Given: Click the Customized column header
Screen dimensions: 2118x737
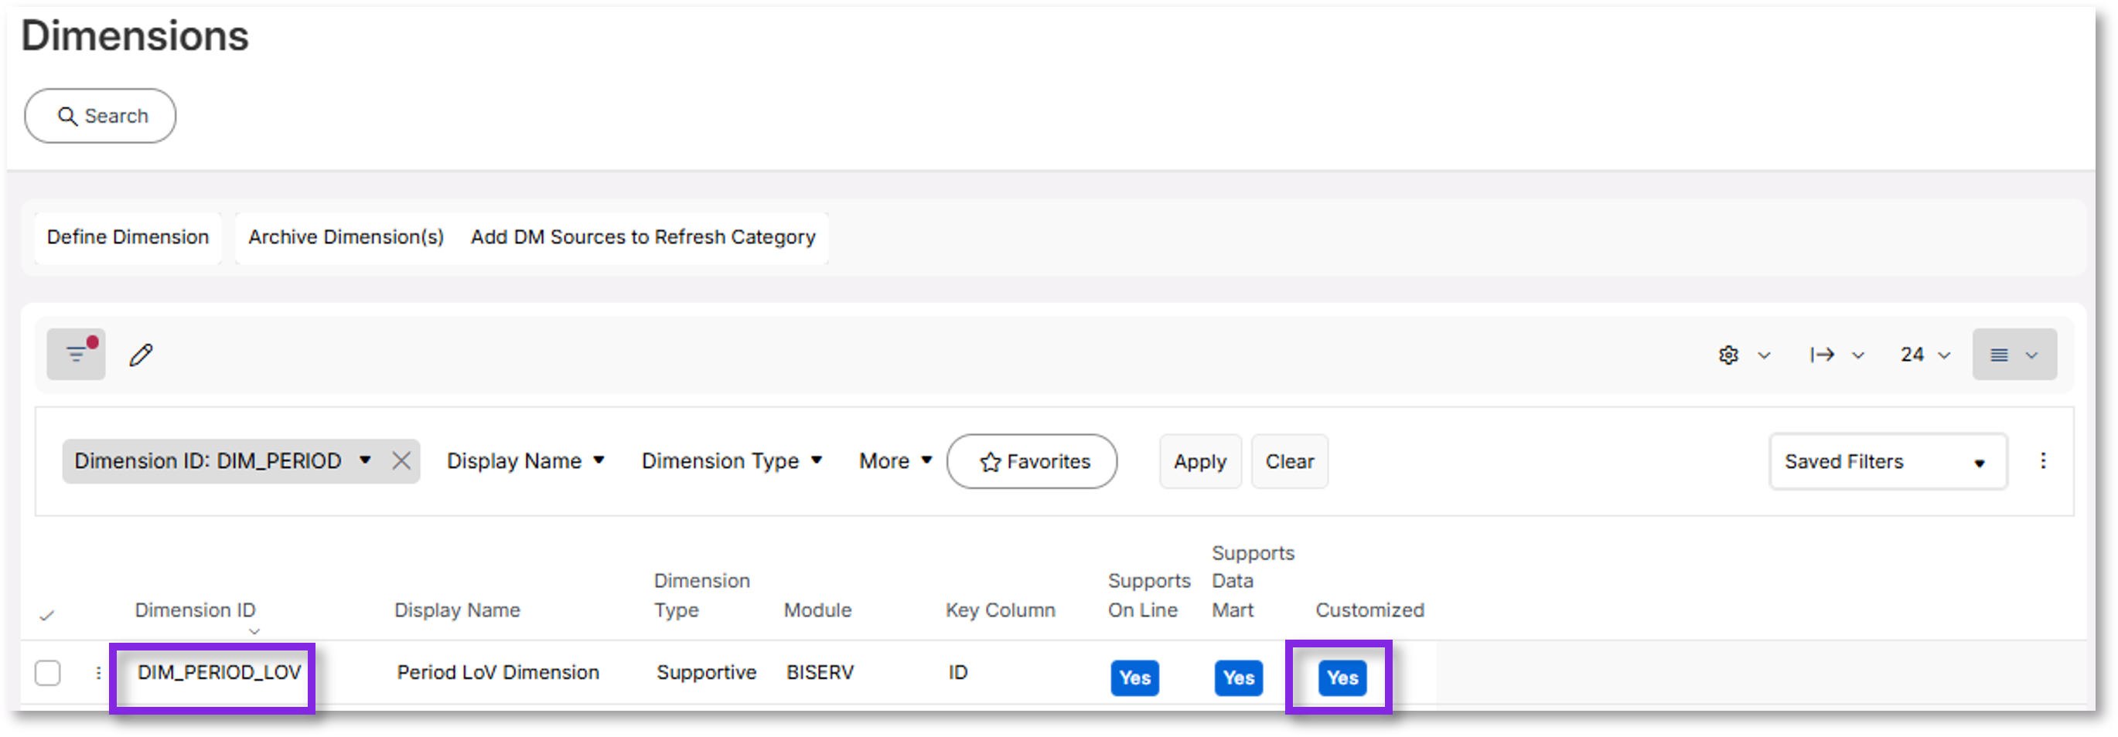Looking at the screenshot, I should tap(1369, 610).
